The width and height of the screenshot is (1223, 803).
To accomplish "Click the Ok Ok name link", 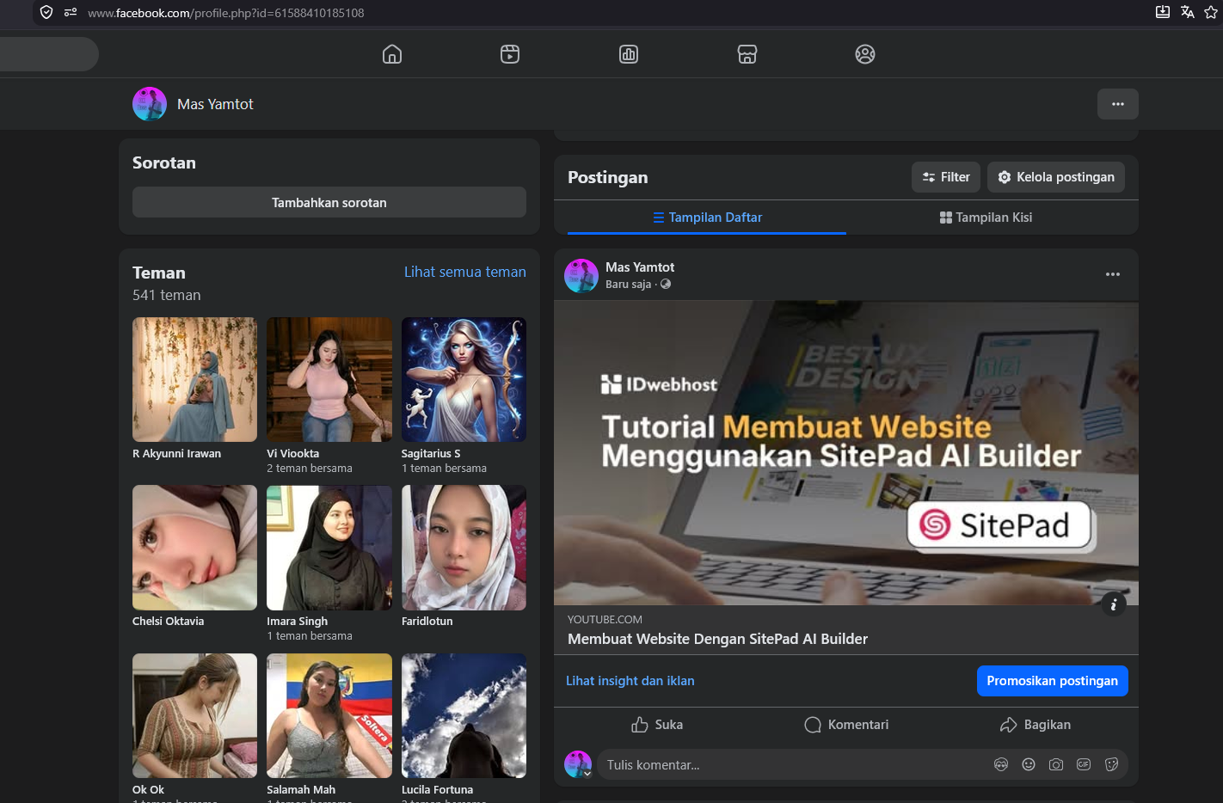I will [x=148, y=789].
